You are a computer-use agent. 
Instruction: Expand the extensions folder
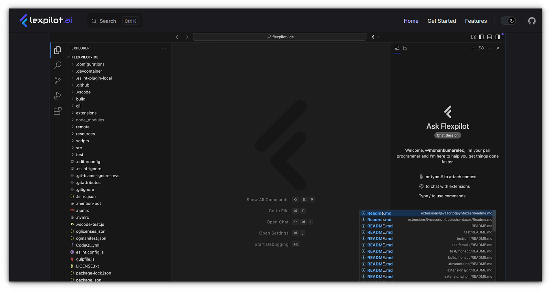(86, 113)
